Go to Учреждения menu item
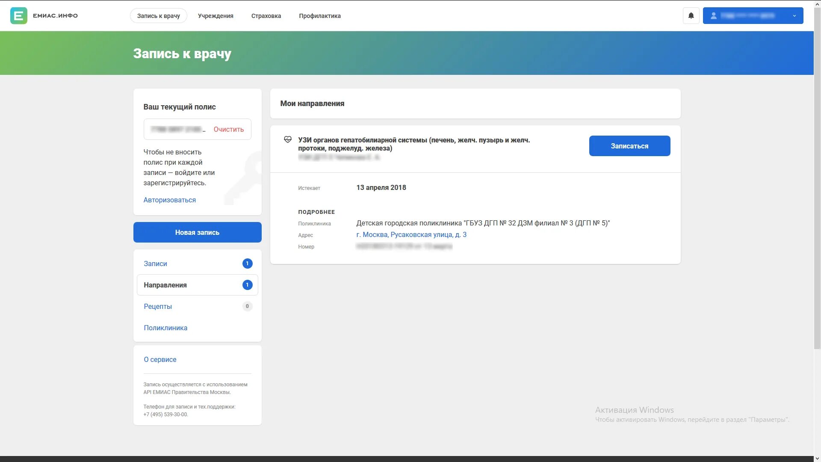821x462 pixels. coord(216,16)
